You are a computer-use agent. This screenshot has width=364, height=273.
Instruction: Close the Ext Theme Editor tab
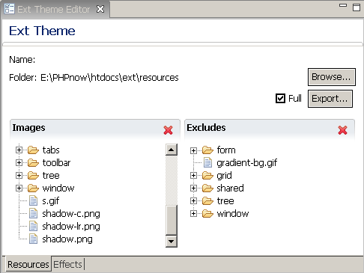point(100,9)
